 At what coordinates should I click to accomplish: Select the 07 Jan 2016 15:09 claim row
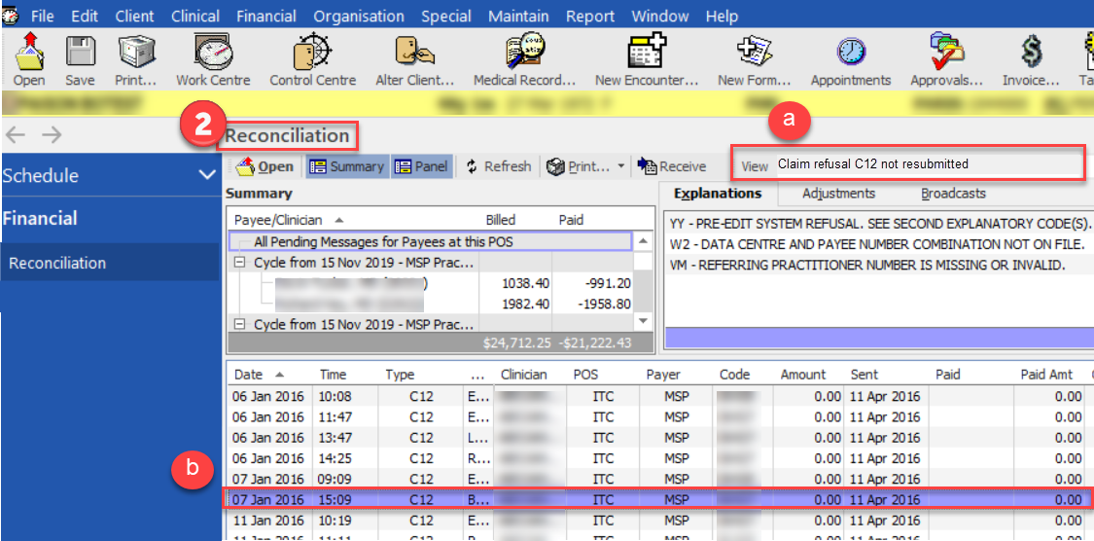pyautogui.click(x=583, y=499)
